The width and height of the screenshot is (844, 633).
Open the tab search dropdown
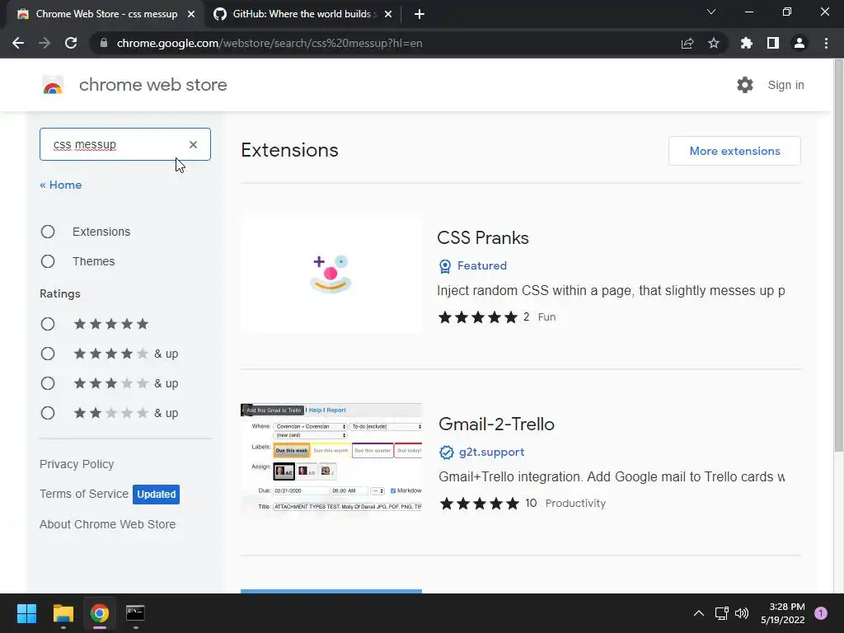711,12
